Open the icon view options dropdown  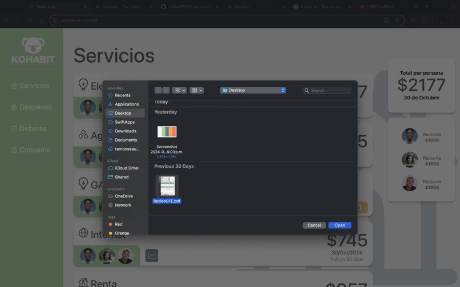pyautogui.click(x=180, y=90)
